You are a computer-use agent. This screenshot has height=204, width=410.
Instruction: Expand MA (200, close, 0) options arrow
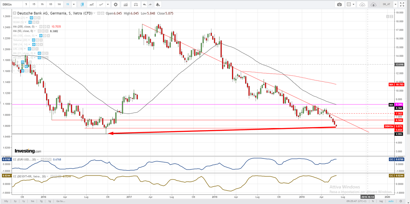(36, 27)
